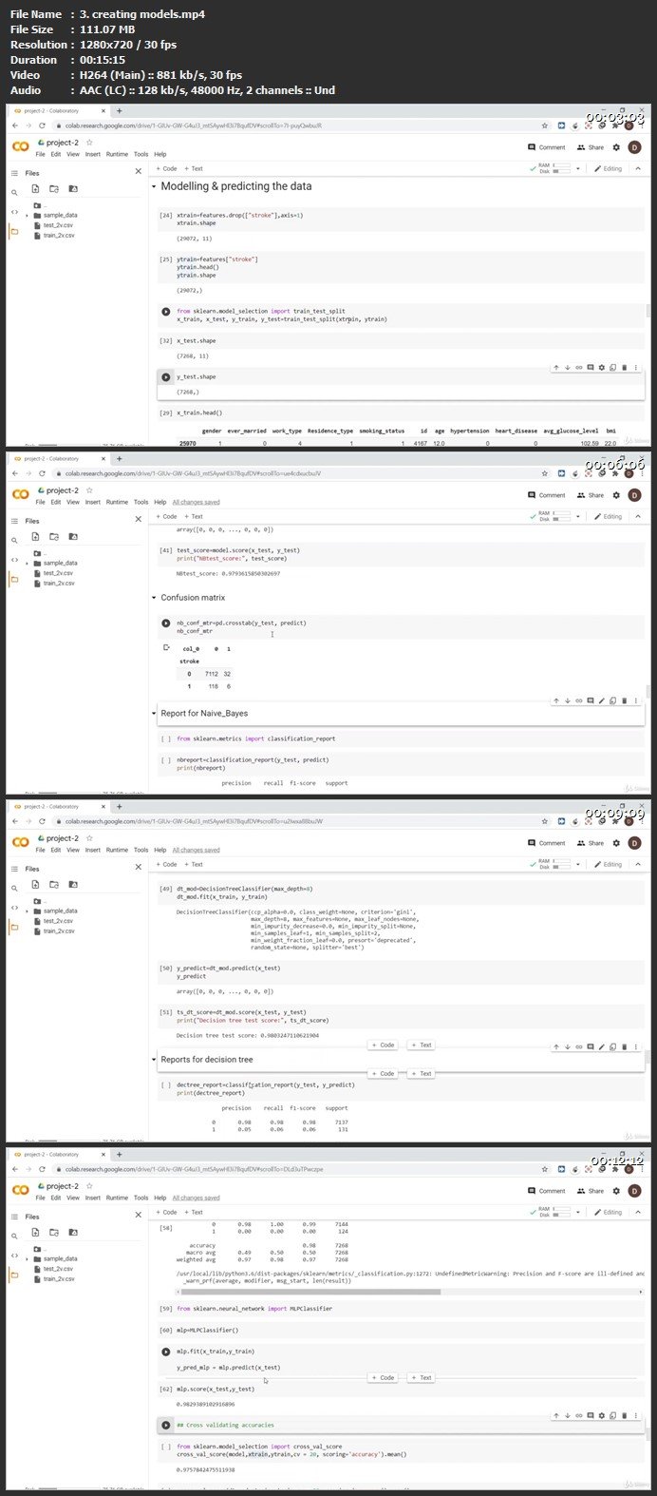Click browser back arrow in the MLPClassifier frame
The width and height of the screenshot is (657, 1496).
click(16, 1168)
